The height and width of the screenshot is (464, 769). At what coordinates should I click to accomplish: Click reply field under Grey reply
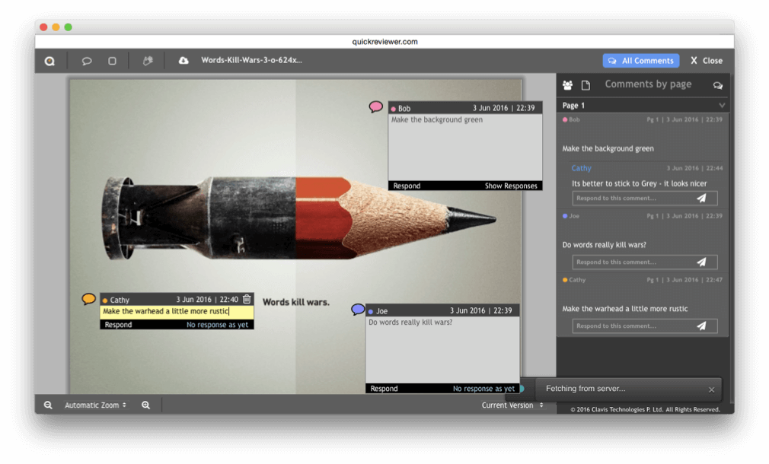pos(633,199)
